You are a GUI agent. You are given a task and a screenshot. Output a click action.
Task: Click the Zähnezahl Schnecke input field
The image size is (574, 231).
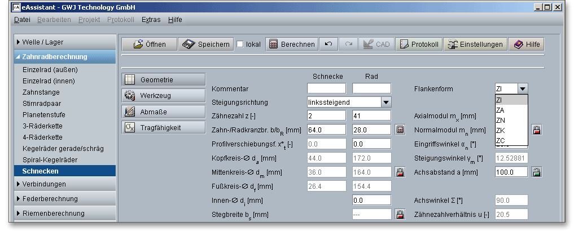click(326, 115)
